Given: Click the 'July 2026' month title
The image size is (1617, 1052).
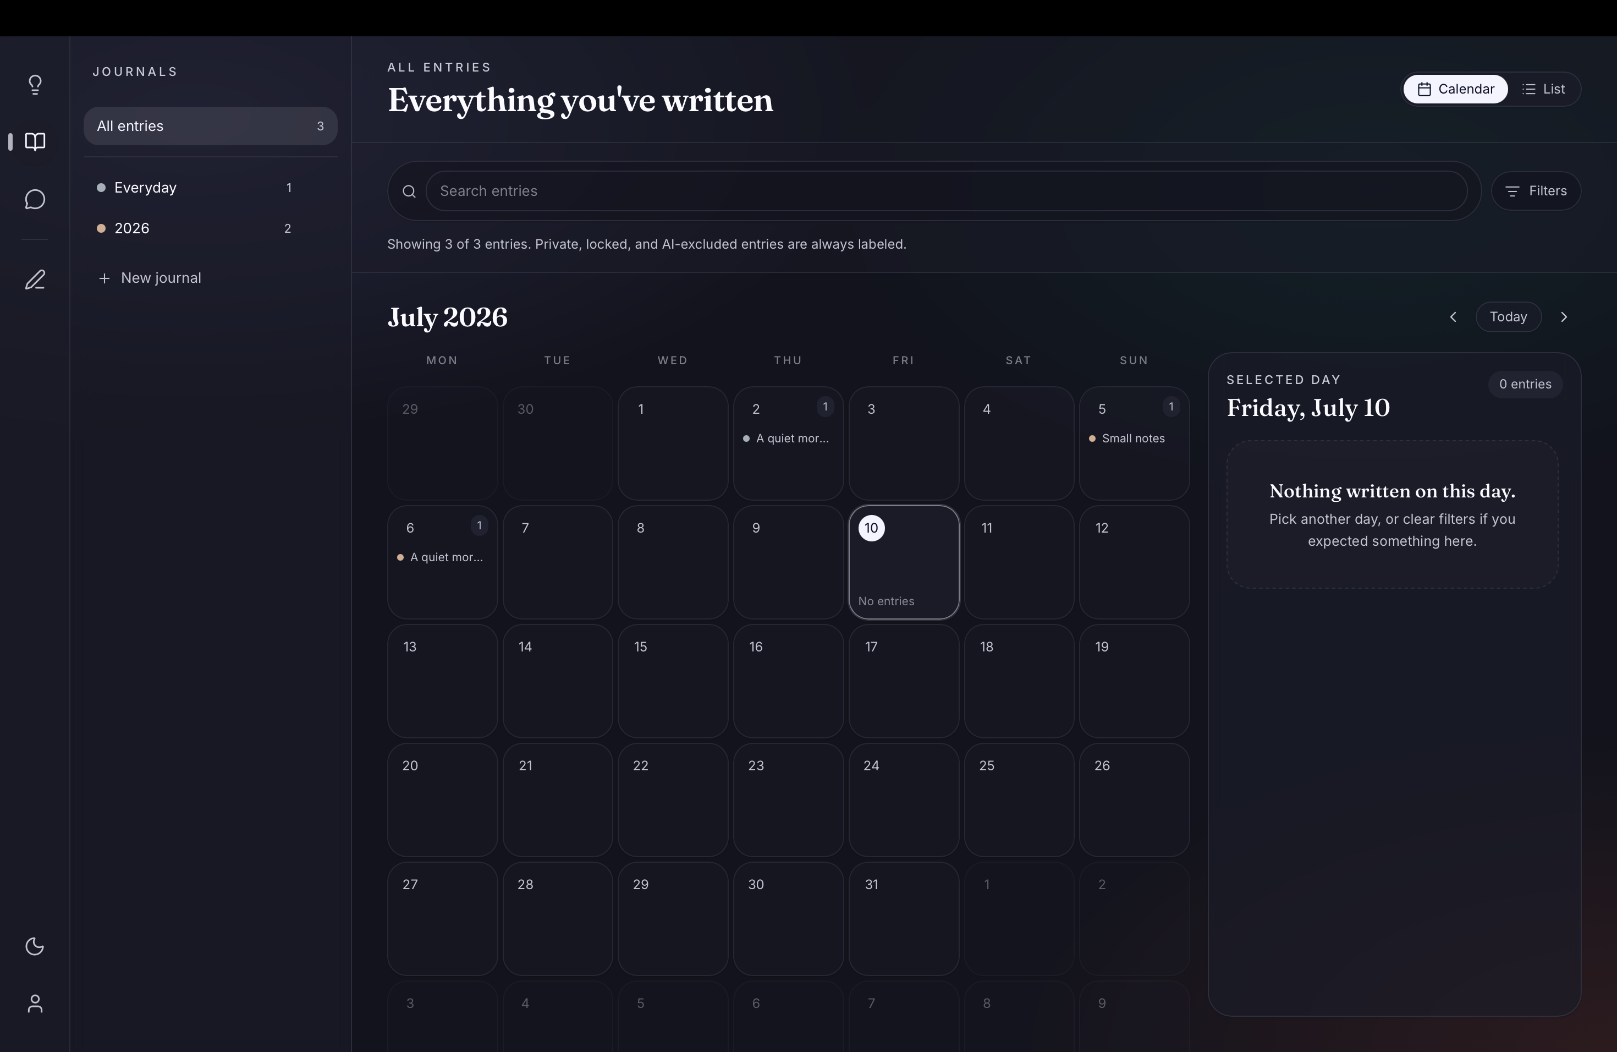Looking at the screenshot, I should coord(447,317).
